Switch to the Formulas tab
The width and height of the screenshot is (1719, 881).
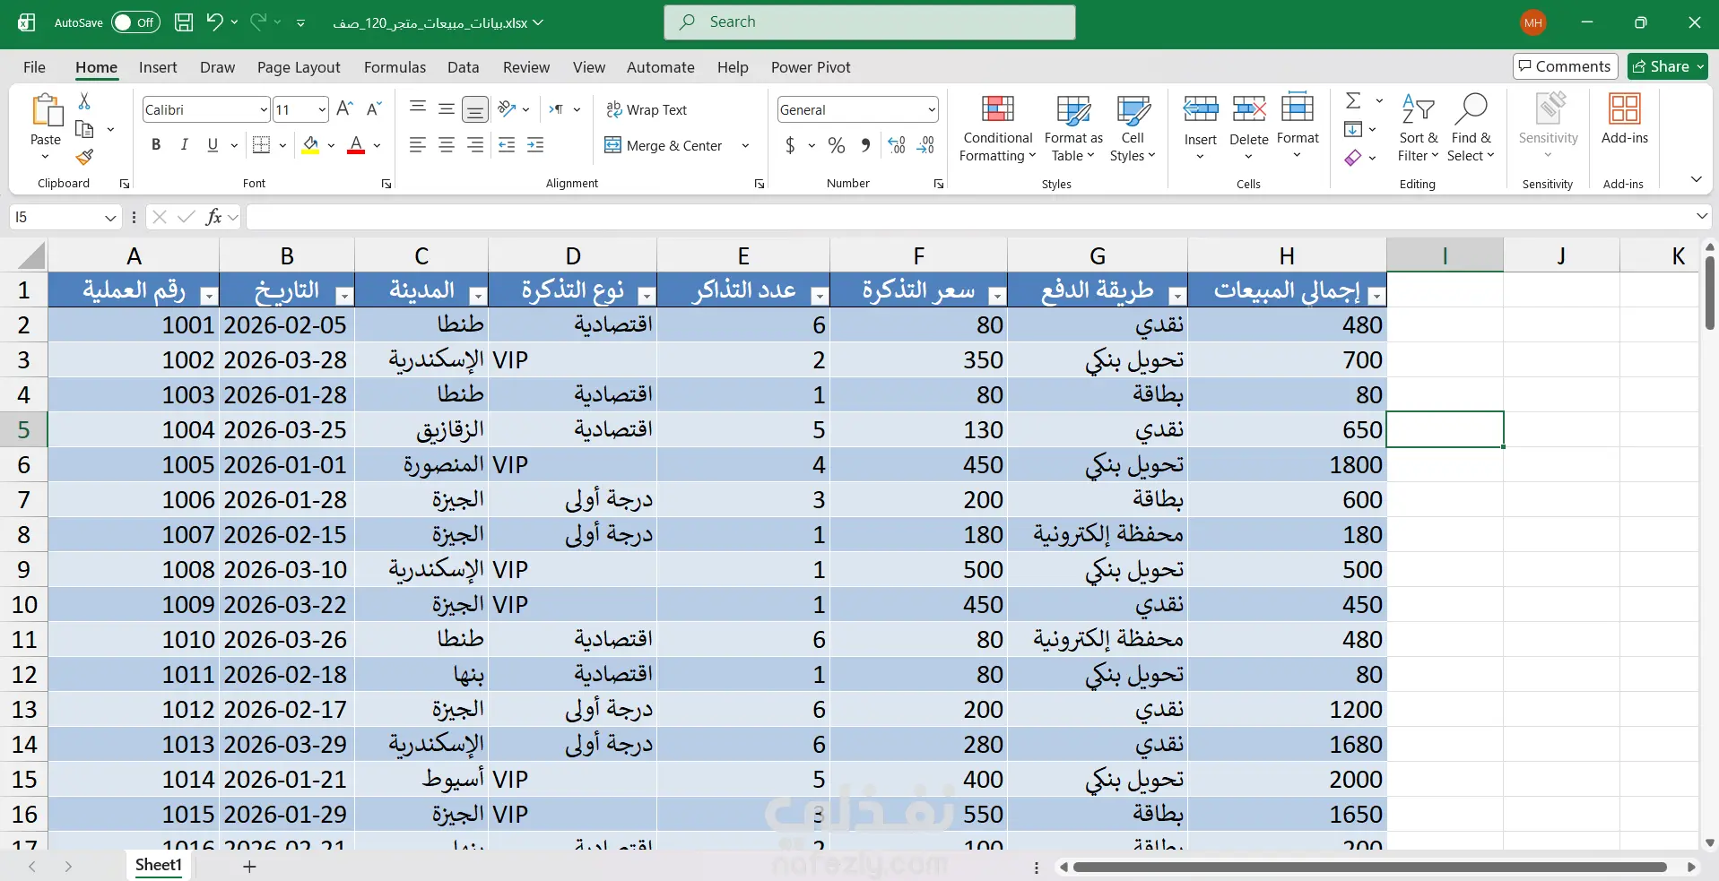point(395,67)
